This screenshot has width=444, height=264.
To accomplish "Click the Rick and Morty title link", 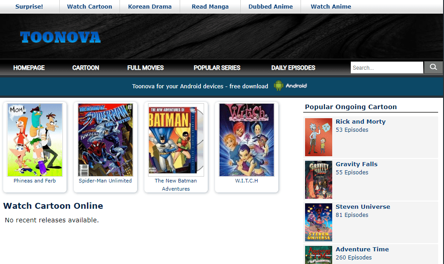I will point(360,121).
